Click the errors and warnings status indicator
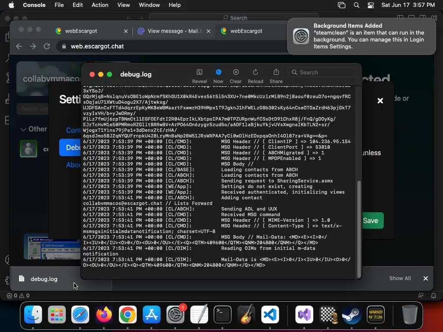This screenshot has height=332, width=443. (x=18, y=296)
